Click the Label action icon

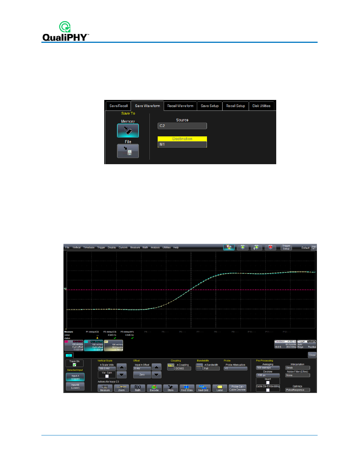pyautogui.click(x=220, y=388)
